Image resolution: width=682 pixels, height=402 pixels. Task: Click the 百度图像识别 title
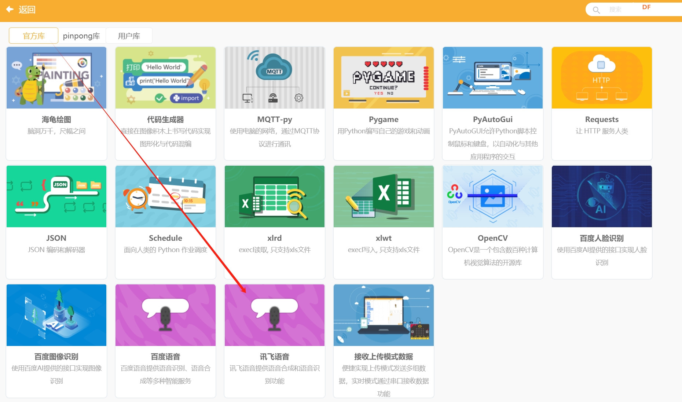[56, 357]
